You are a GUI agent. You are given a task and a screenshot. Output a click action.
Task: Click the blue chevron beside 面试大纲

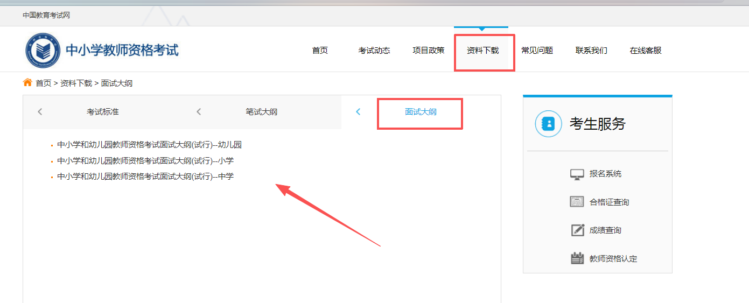pyautogui.click(x=358, y=112)
